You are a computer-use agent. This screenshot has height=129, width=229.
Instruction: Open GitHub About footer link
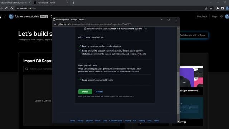(157, 121)
